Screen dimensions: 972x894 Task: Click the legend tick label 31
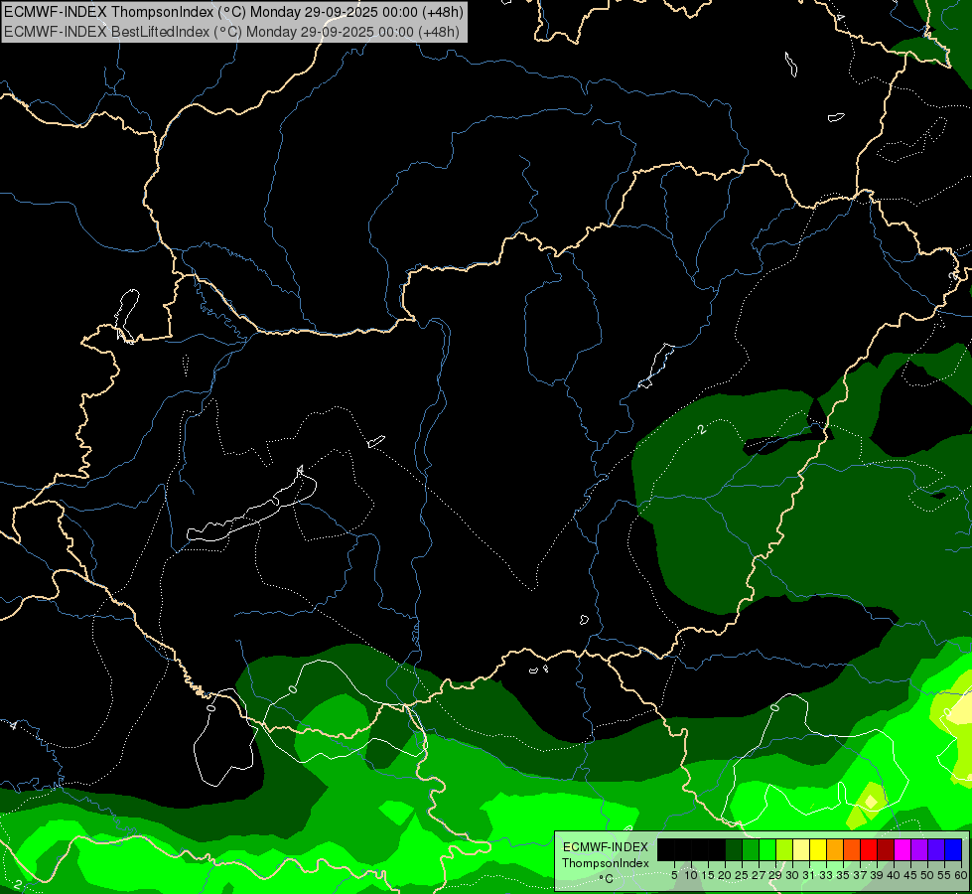pyautogui.click(x=809, y=875)
